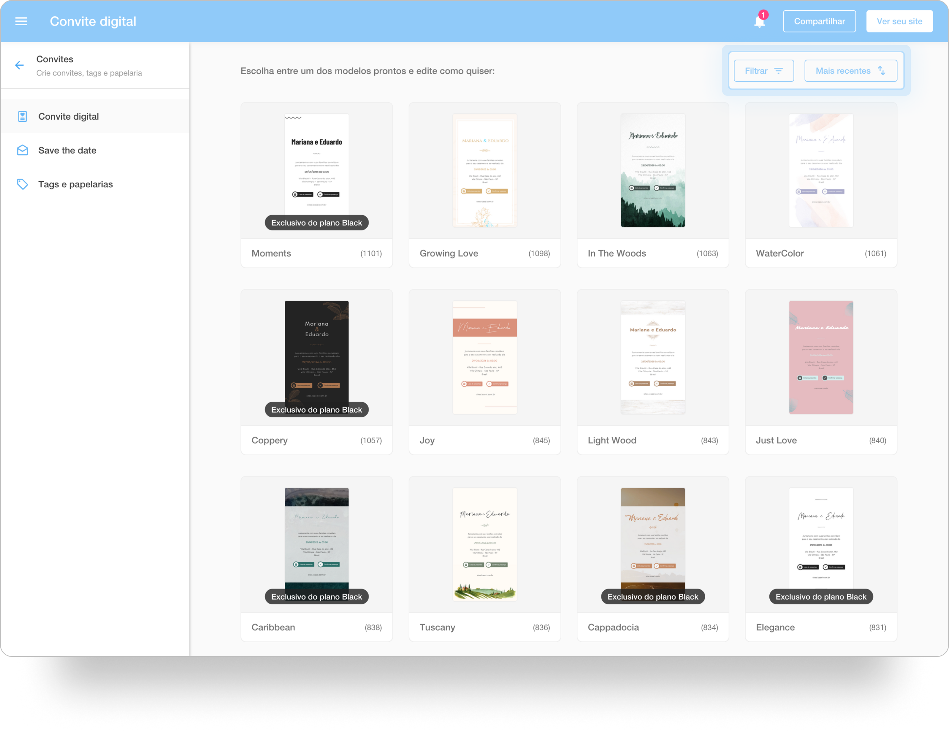Click the sort arrows icon in Mais recentes
Screen dimensions: 949x731
[x=881, y=71]
